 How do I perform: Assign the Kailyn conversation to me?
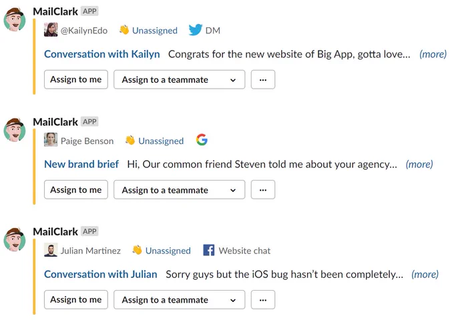click(x=76, y=79)
